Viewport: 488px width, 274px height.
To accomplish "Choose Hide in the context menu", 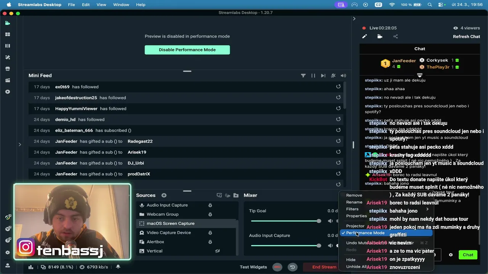I will point(351,260).
